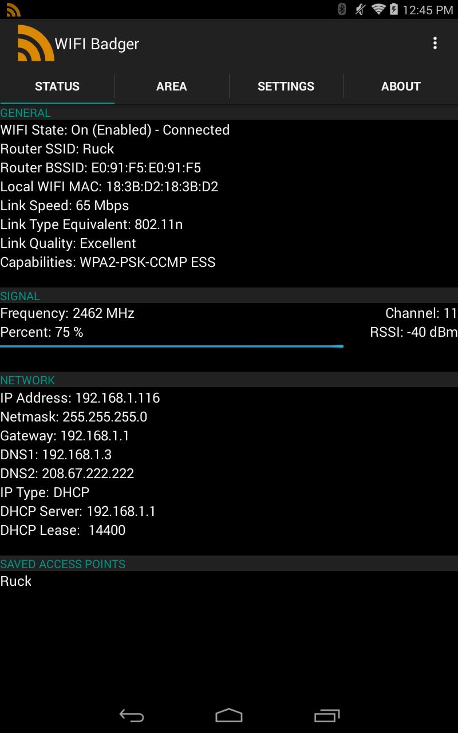This screenshot has height=733, width=458.
Task: Tap the muted sound status icon
Action: pyautogui.click(x=360, y=9)
